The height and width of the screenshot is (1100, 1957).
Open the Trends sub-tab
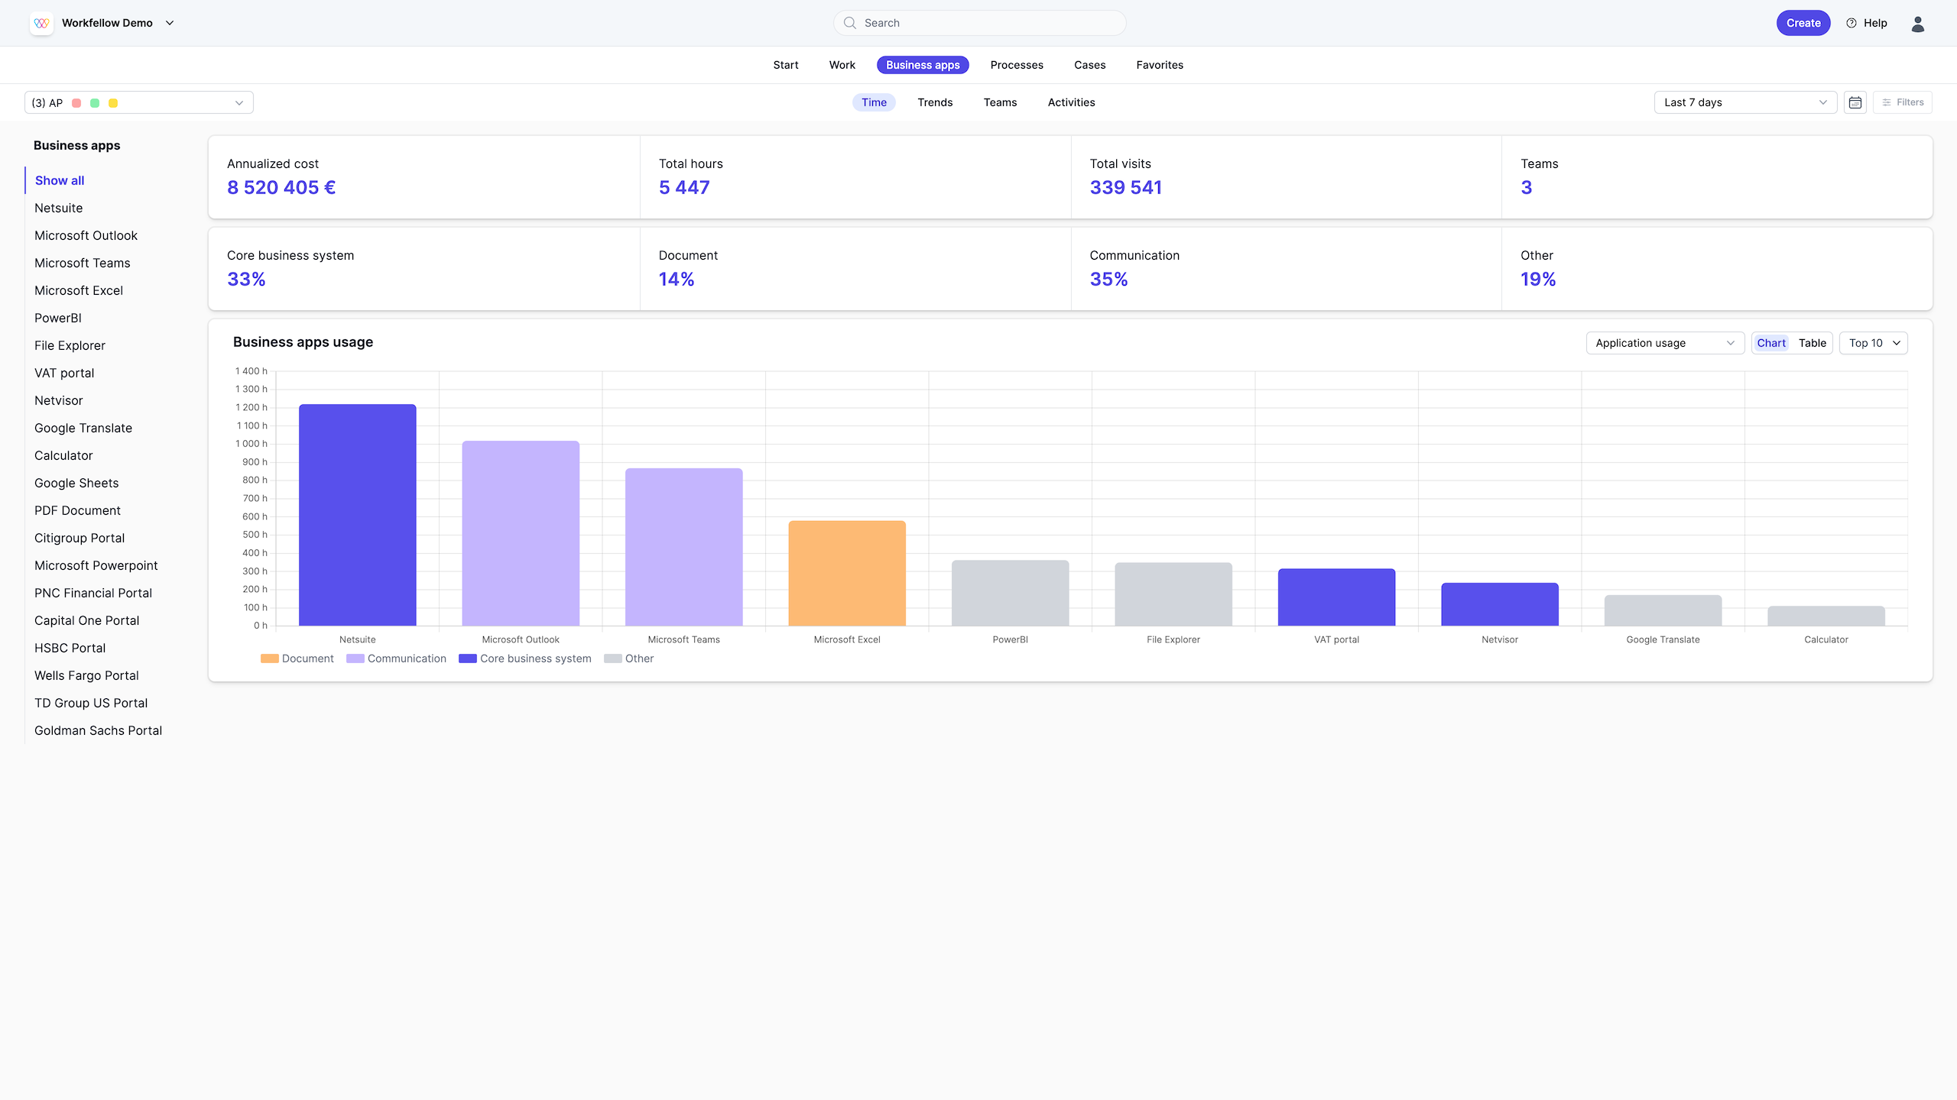click(935, 102)
